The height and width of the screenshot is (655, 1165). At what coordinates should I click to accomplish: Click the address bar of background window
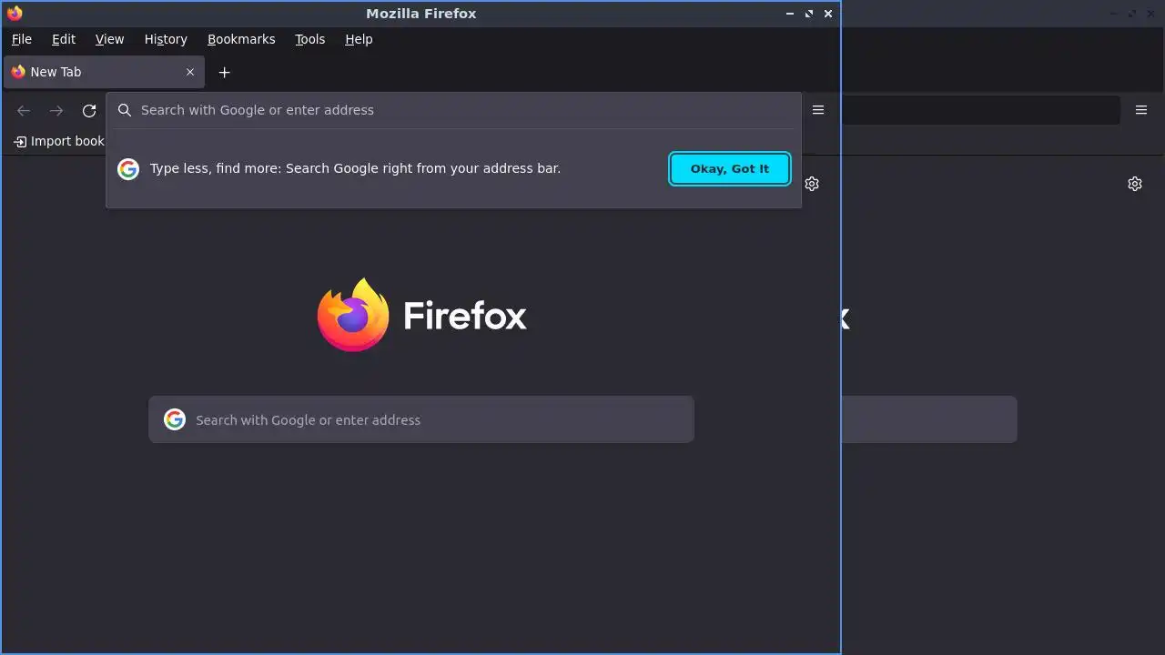point(980,110)
